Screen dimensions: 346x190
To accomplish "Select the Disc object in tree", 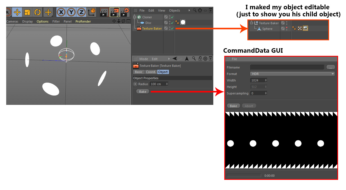I will [148, 23].
